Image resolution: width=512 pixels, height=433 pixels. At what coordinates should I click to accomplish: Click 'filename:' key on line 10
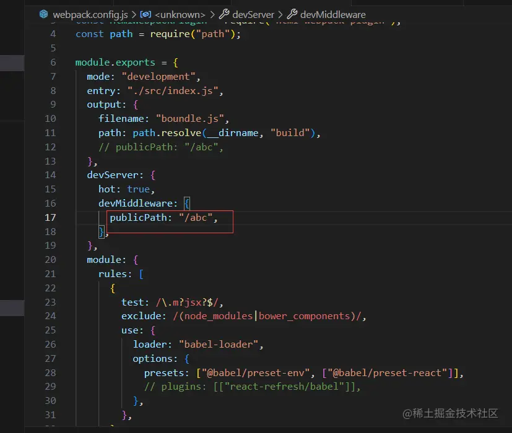click(124, 119)
